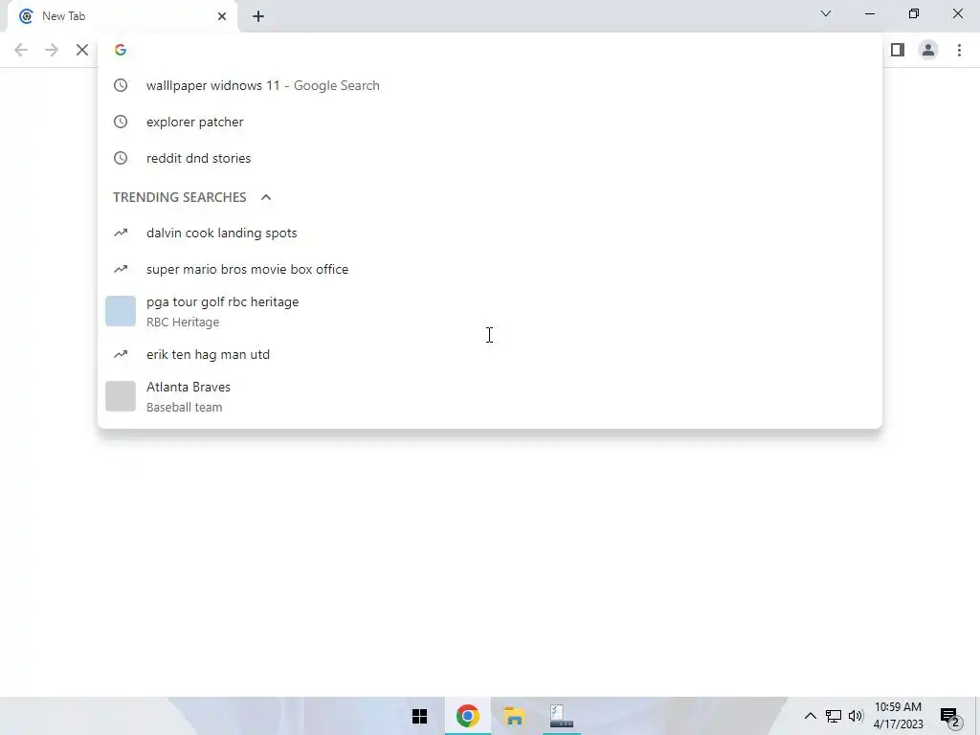Screen dimensions: 980x735
Task: Minimize the Chrome window
Action: 870,13
